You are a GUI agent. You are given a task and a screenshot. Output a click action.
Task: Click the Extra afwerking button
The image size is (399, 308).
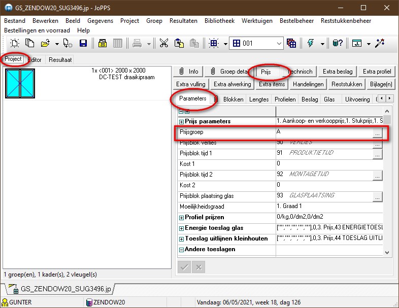click(232, 84)
